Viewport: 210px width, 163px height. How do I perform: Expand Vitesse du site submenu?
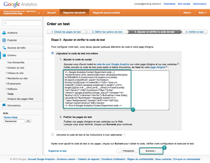6,73
